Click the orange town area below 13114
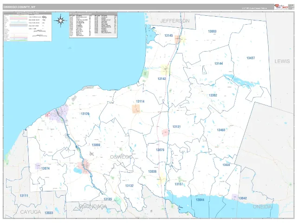Viewport: 297px width, 223px height. click(x=136, y=109)
